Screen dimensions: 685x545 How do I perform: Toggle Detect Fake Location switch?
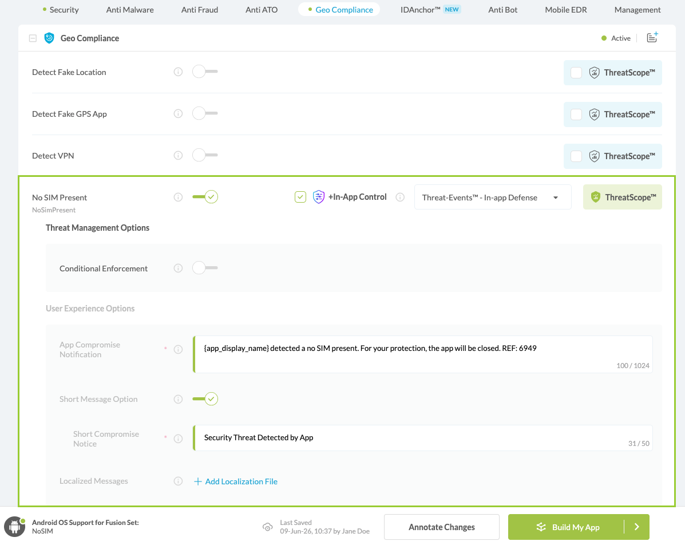point(205,71)
